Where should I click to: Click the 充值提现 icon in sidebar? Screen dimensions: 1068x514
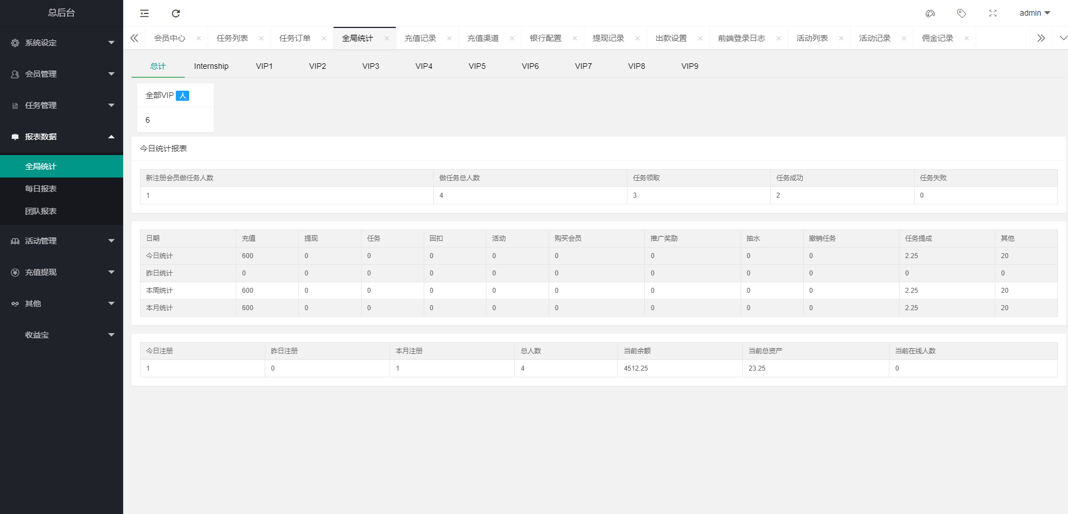click(x=15, y=272)
